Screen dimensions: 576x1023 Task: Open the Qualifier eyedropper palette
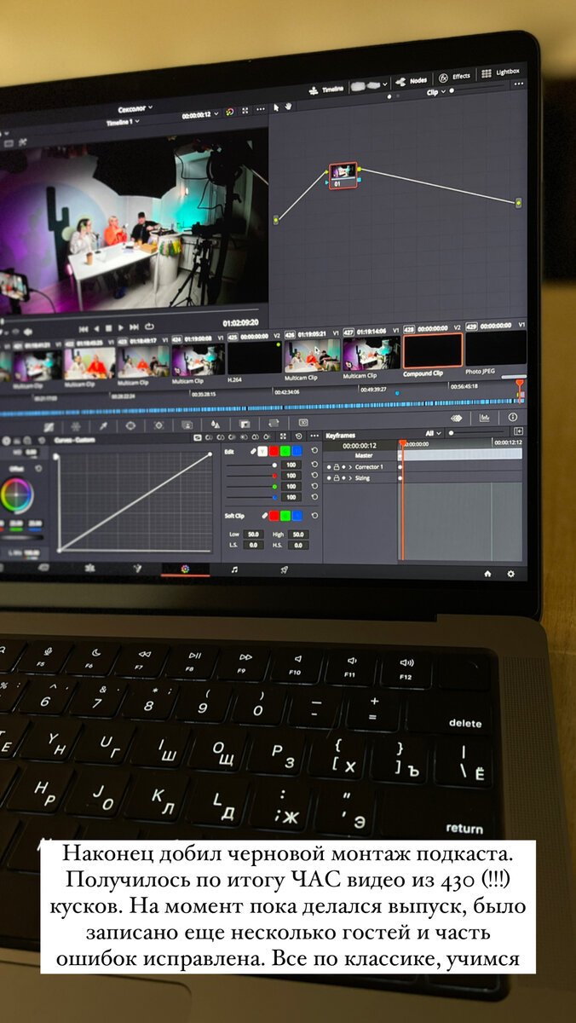click(x=102, y=424)
